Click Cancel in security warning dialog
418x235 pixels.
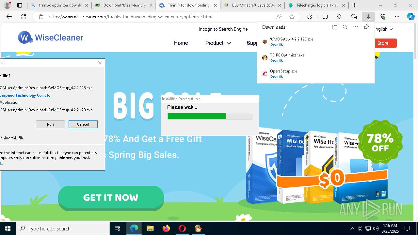pos(83,124)
